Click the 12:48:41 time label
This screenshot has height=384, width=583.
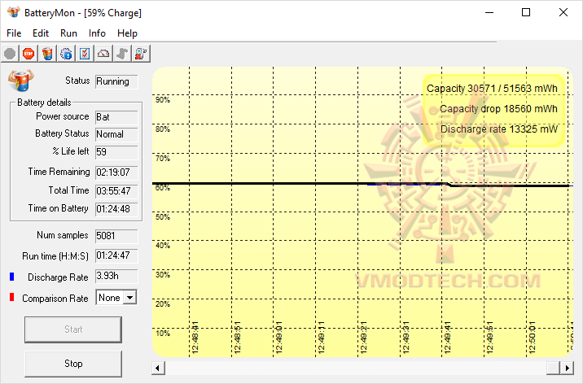[195, 338]
